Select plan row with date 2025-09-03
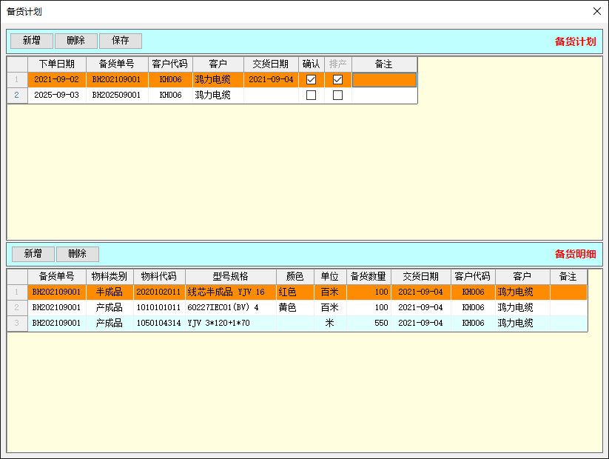609x459 pixels. coord(57,96)
